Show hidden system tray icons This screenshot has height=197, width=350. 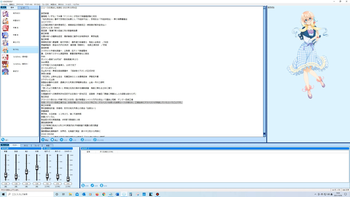point(315,194)
